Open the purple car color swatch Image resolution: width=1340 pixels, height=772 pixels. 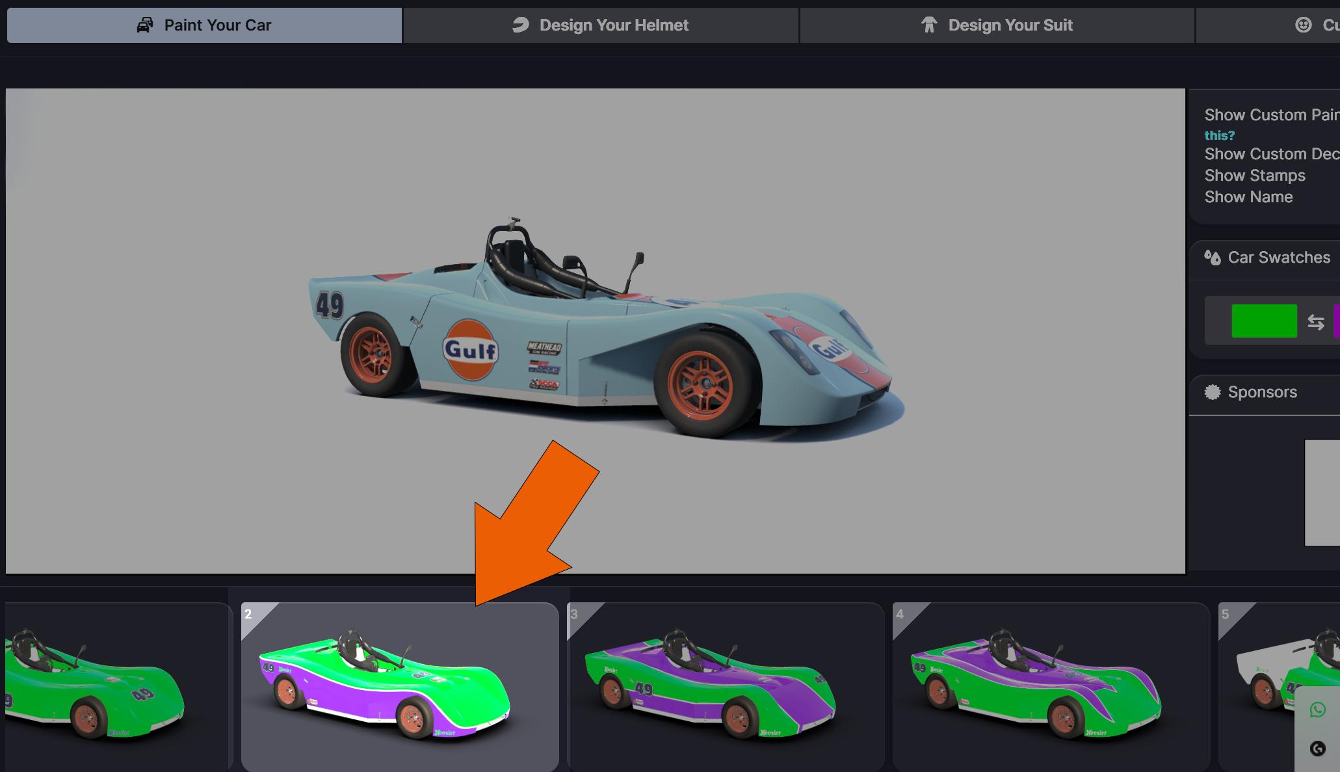(1337, 321)
